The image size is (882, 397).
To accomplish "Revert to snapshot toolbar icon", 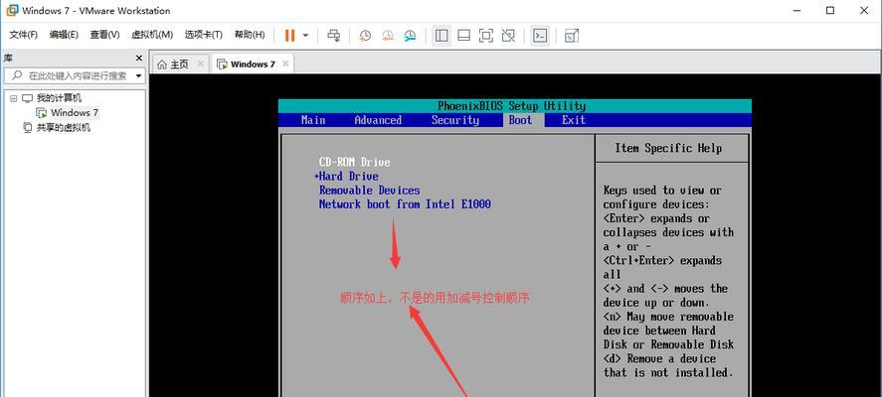I will click(388, 36).
